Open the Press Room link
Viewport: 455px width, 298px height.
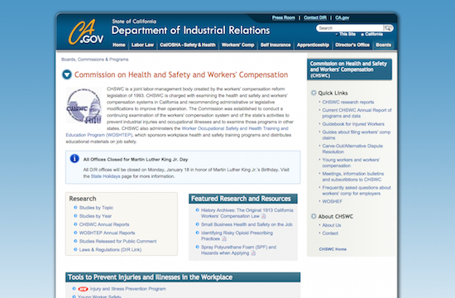pos(284,17)
